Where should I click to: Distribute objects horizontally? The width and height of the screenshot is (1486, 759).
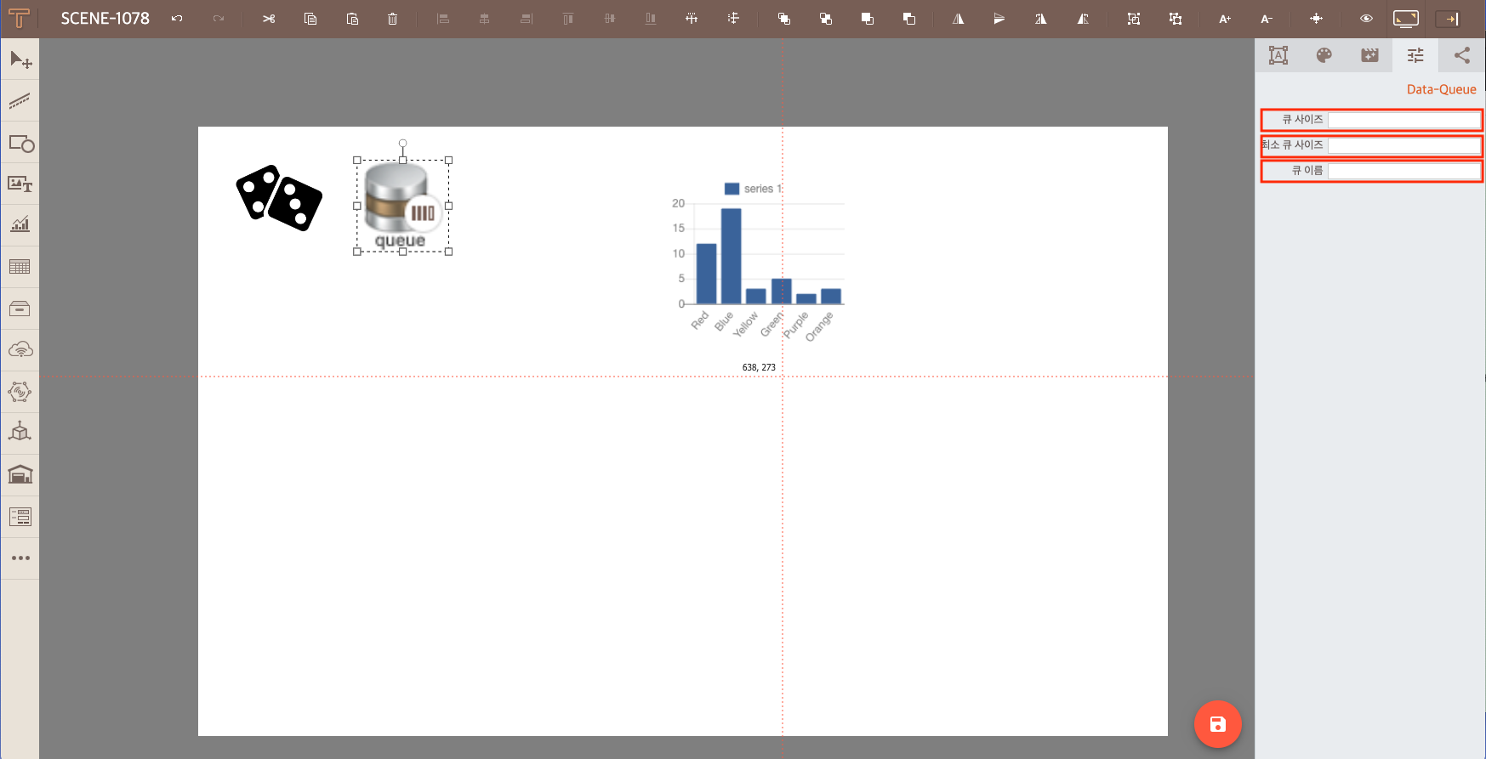[692, 19]
